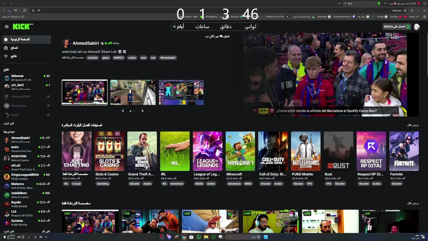Expand show more under followed channels
Viewport: 428px width, 241px height.
tap(9, 124)
